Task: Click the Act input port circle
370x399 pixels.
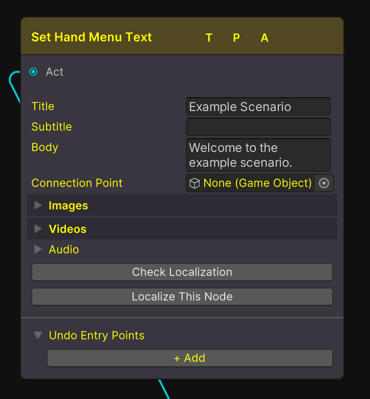Action: [34, 72]
